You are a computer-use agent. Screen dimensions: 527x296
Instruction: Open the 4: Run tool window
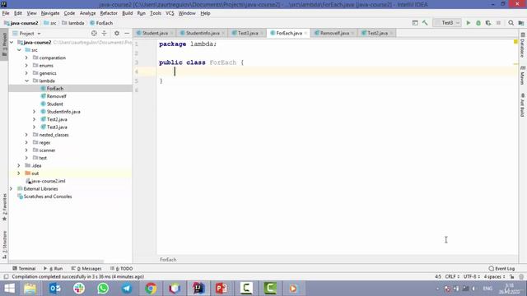tap(53, 269)
